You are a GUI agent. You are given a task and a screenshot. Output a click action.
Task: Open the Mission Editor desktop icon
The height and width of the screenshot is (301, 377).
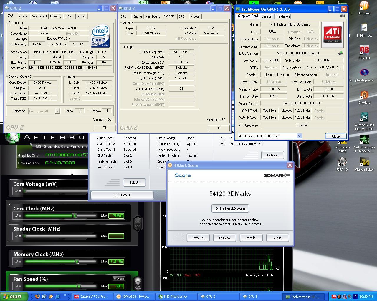tap(364, 164)
